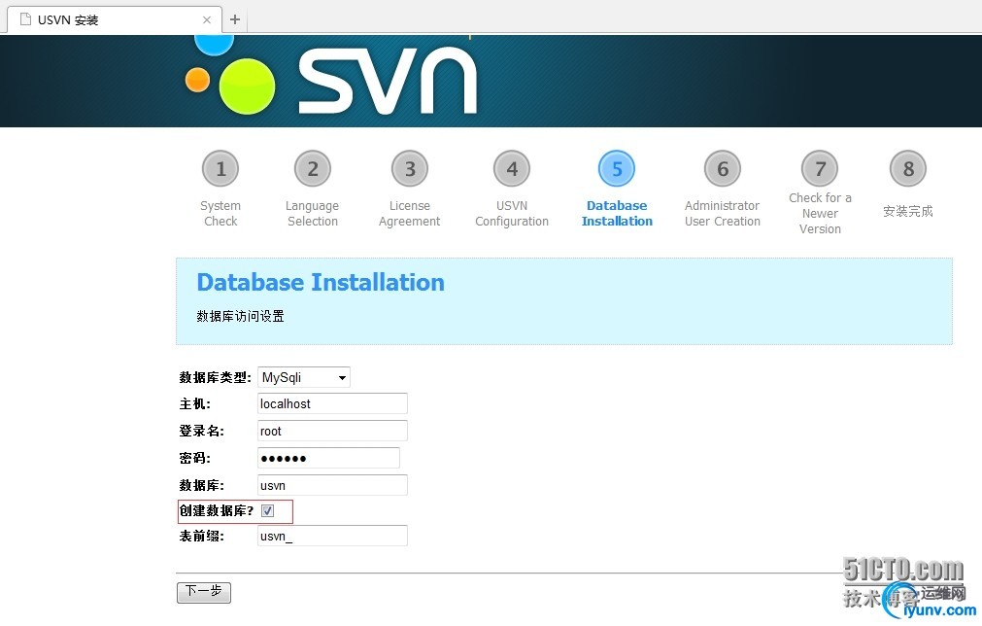982x626 pixels.
Task: Focus the 数据库 field containing usvn
Action: pyautogui.click(x=332, y=486)
